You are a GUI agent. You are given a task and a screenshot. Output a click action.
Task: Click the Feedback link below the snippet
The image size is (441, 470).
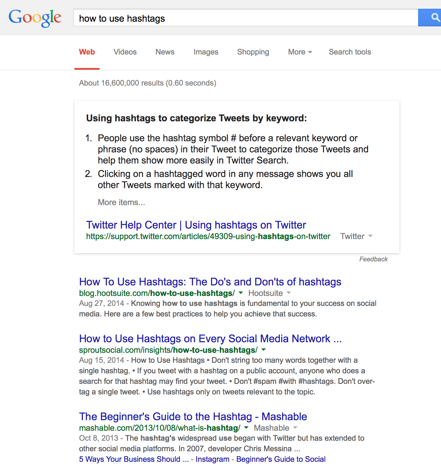[373, 259]
